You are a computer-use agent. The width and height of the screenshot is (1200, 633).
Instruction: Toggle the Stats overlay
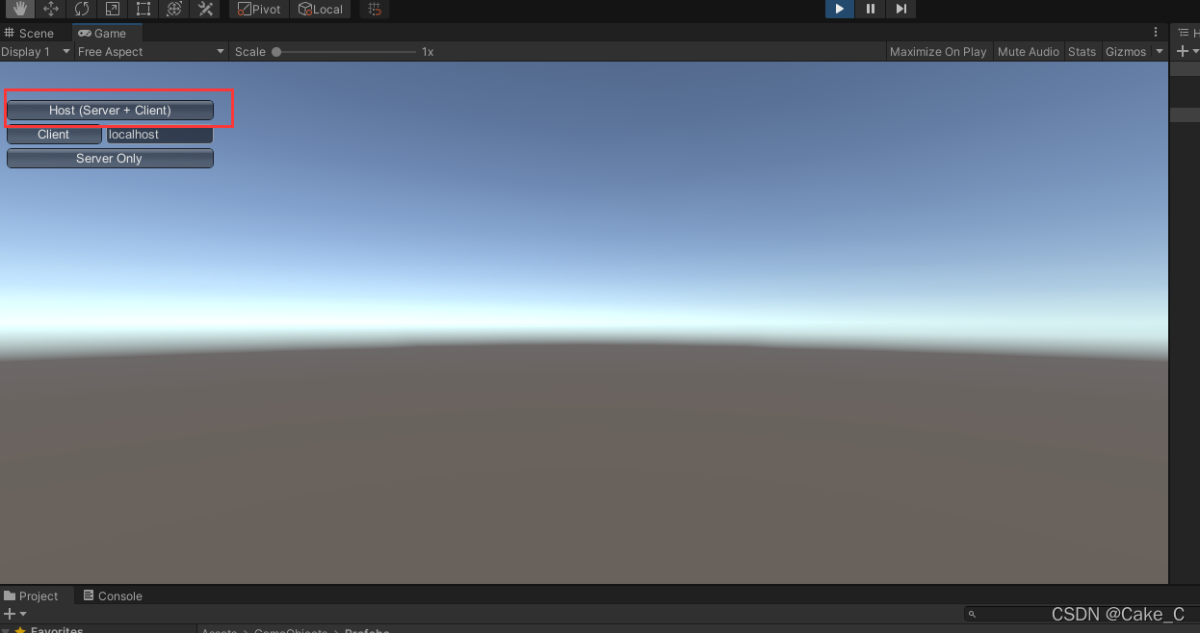(x=1082, y=52)
